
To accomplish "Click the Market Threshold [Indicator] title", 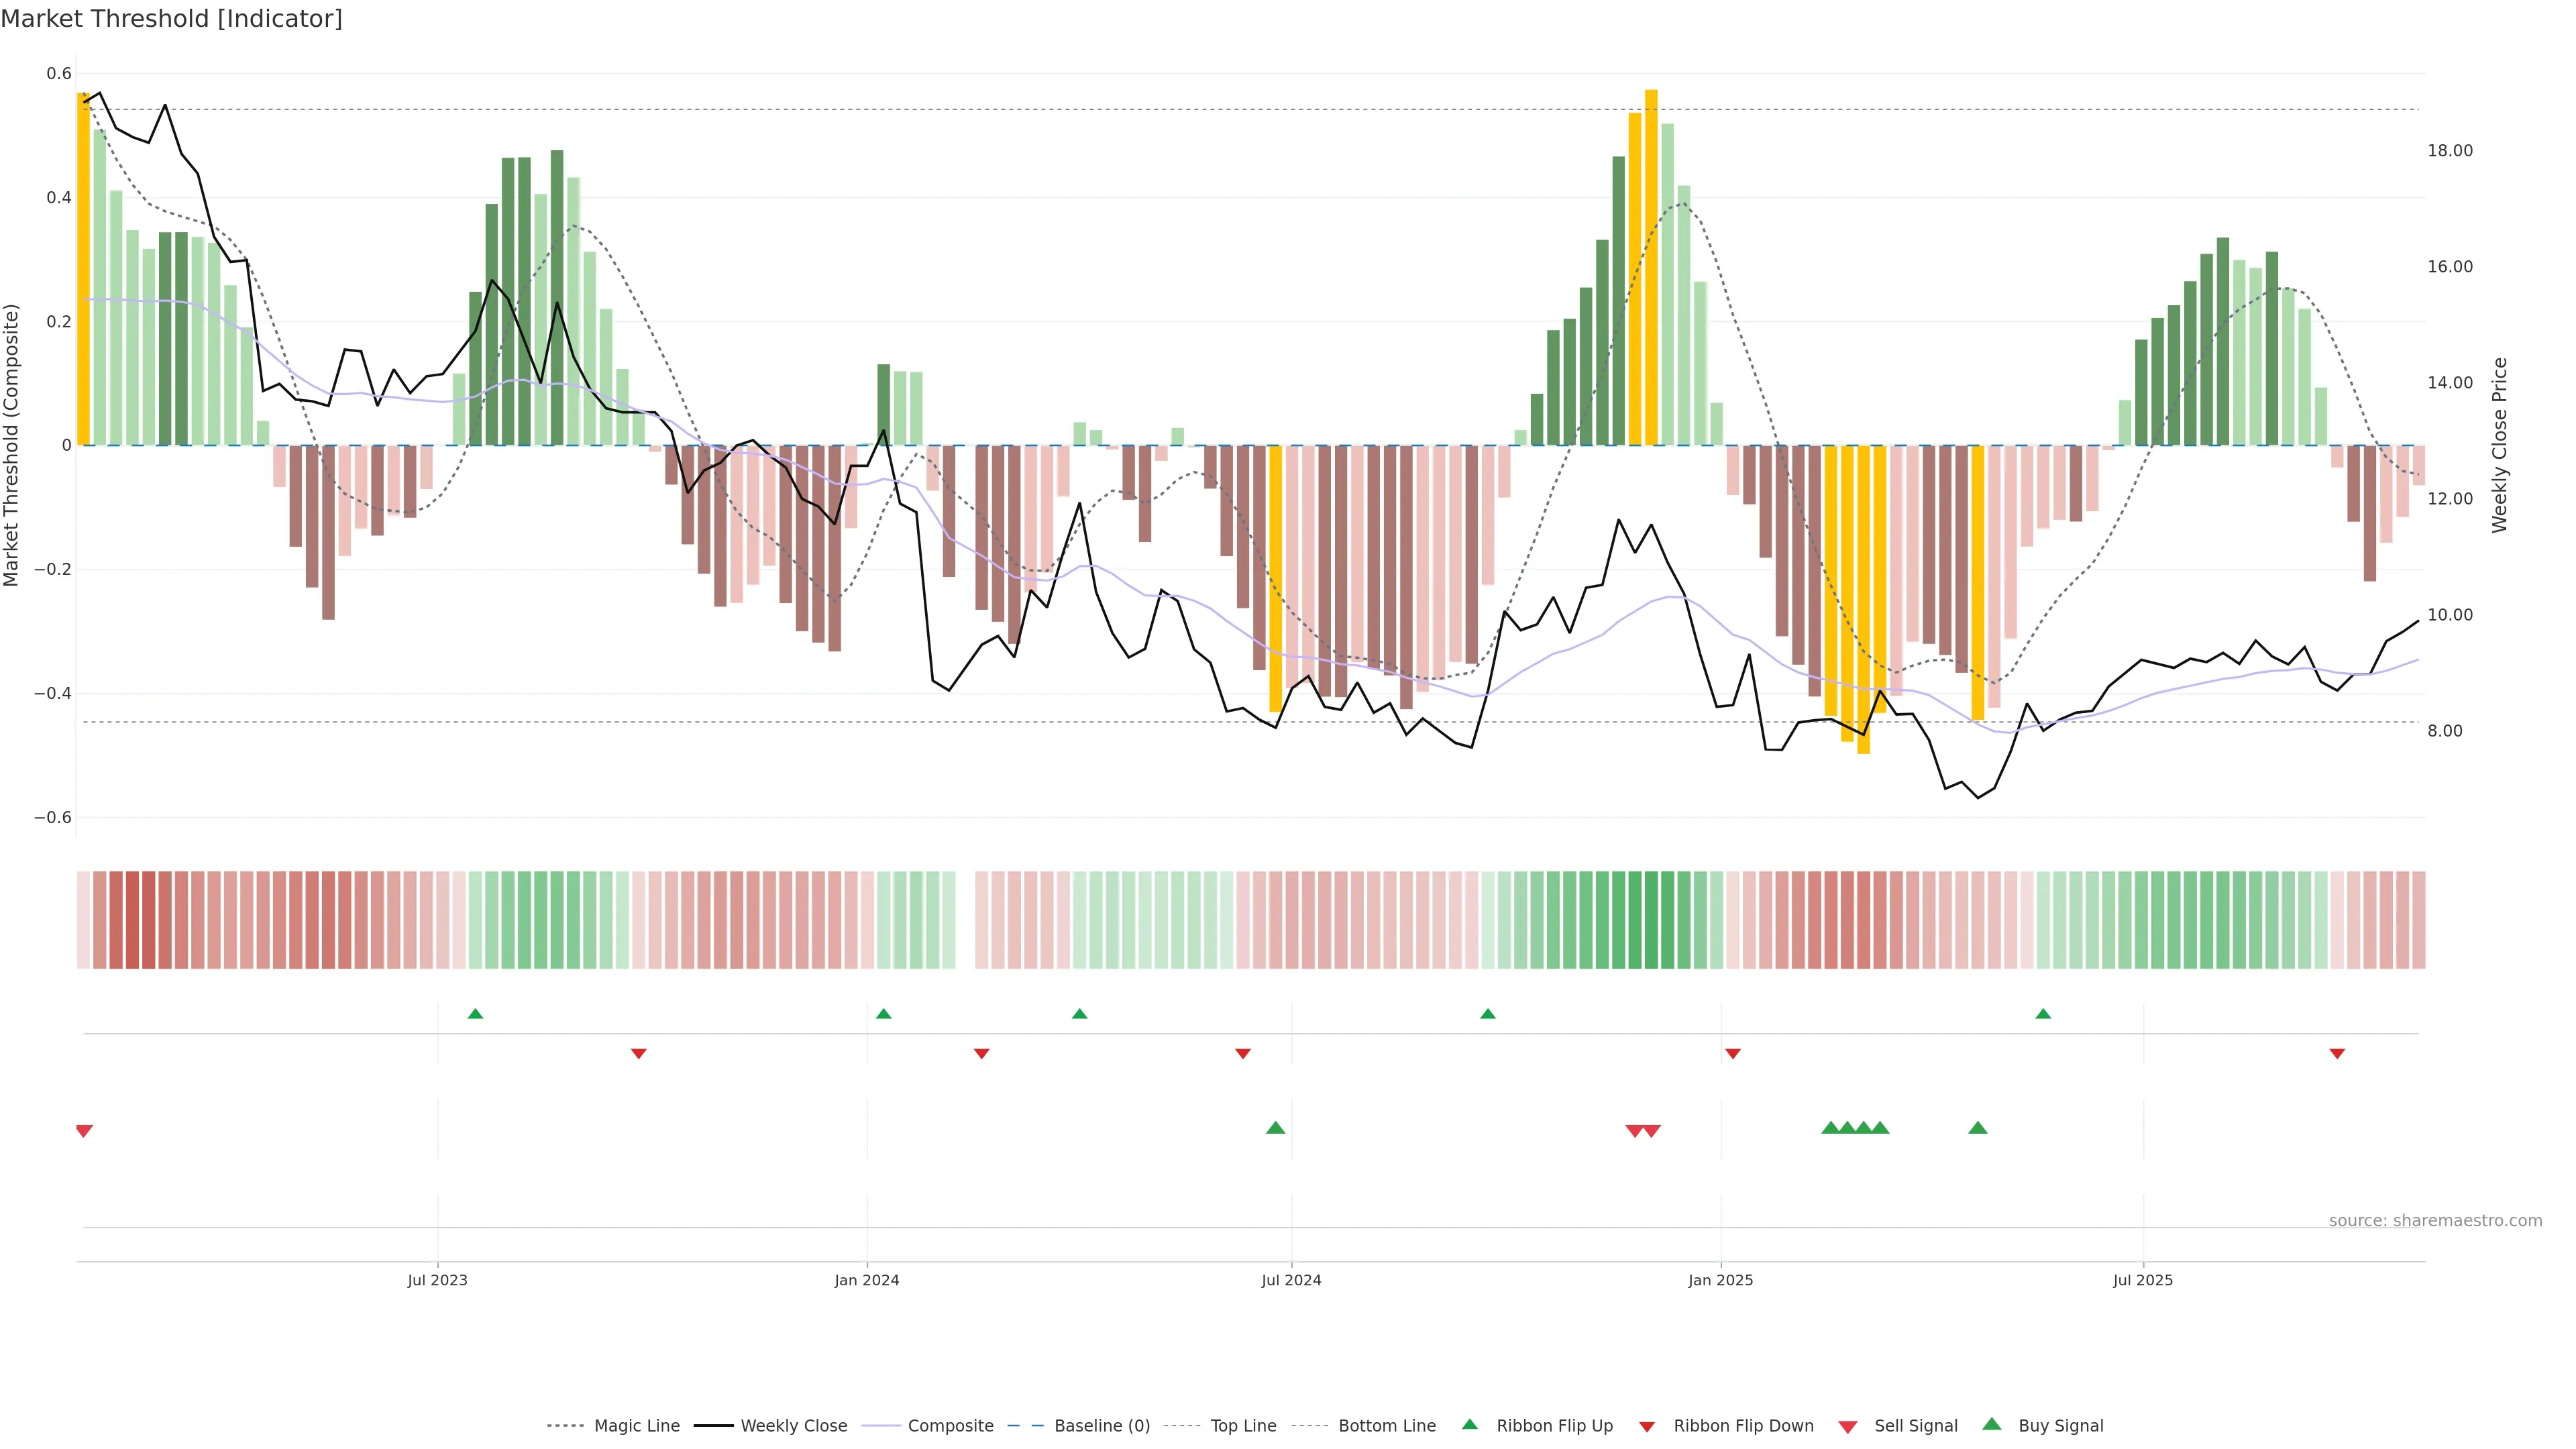I will pyautogui.click(x=172, y=19).
